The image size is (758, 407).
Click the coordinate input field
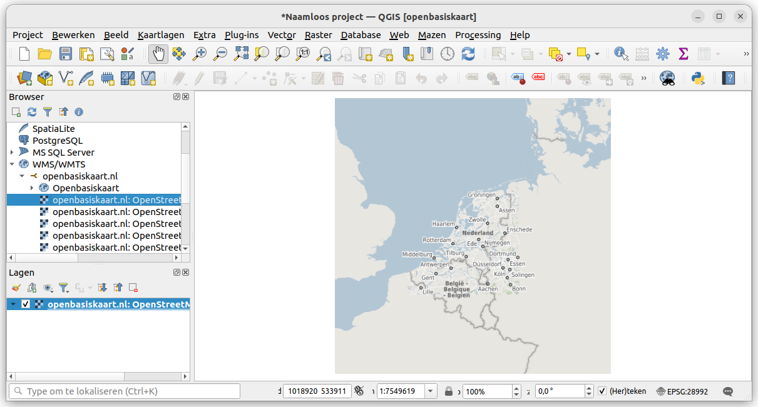click(317, 391)
